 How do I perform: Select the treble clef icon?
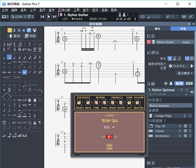(4, 45)
